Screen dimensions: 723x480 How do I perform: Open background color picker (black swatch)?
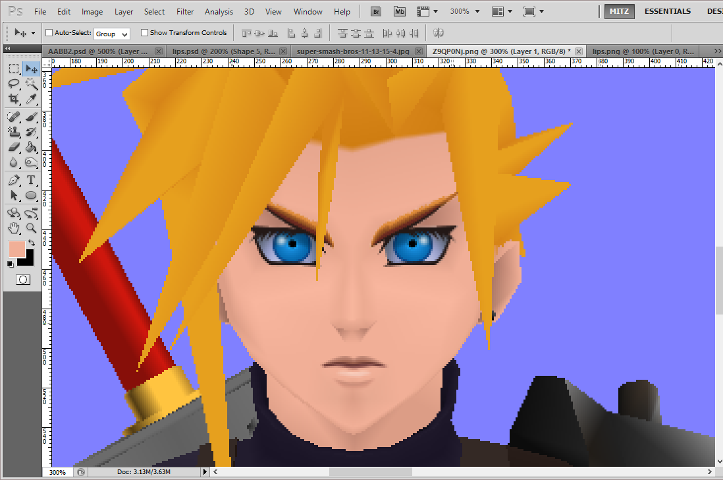pos(28,260)
